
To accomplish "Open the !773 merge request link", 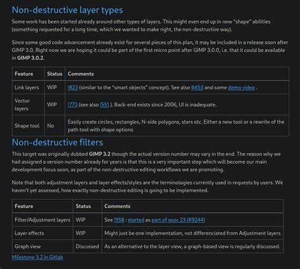I will pyautogui.click(x=73, y=105).
